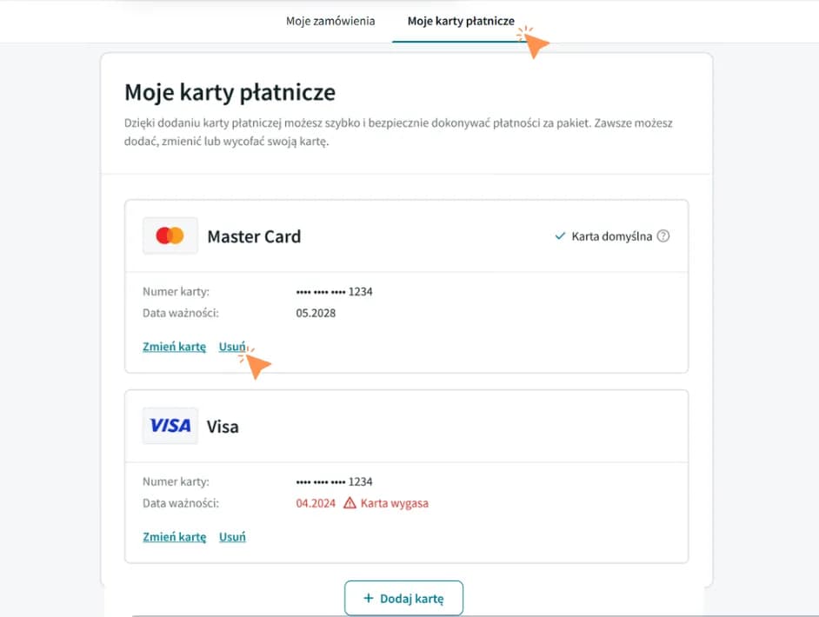Click the red warning triangle icon
819x617 pixels.
click(350, 503)
